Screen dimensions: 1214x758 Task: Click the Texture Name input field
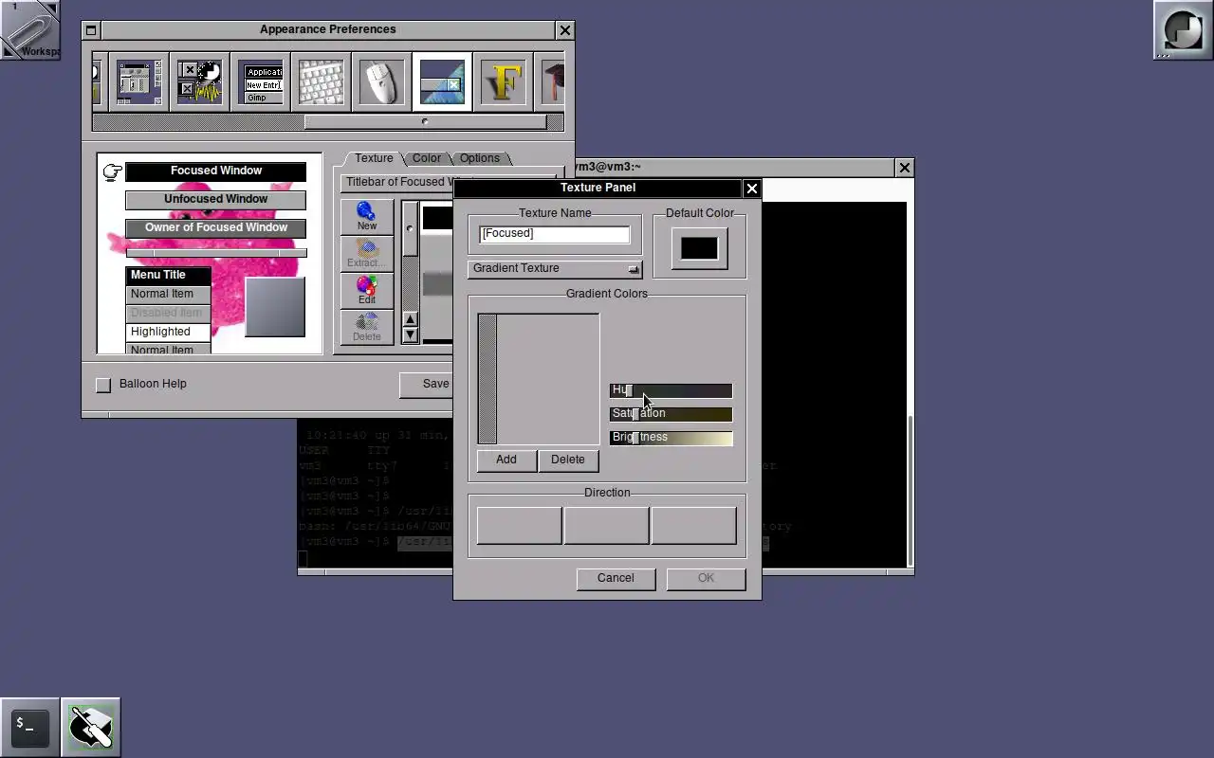[x=555, y=234]
